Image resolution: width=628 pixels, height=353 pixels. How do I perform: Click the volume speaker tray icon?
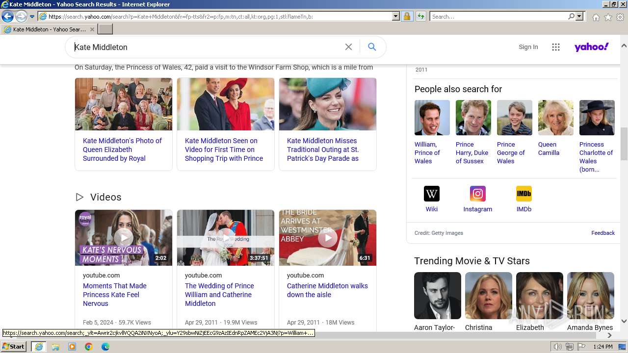click(558, 347)
